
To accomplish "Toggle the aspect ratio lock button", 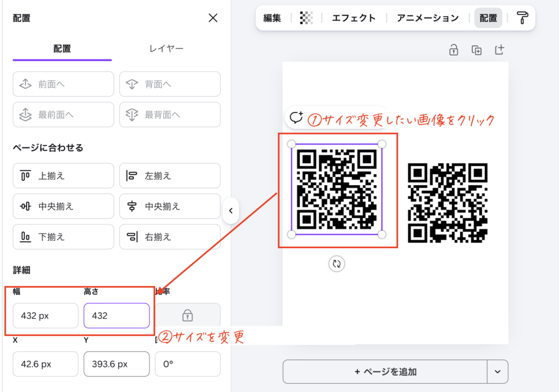I will pos(187,316).
